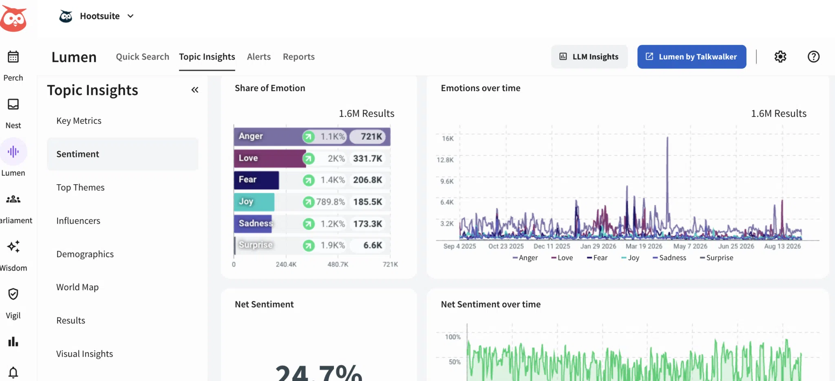Open the Parliament people icon
Viewport: 835px width, 381px height.
[13, 199]
